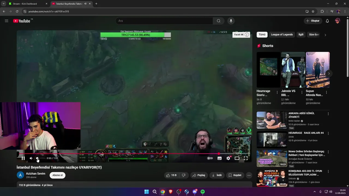The height and width of the screenshot is (196, 349).
Task: Like the video with 15 B
Action: click(x=171, y=175)
